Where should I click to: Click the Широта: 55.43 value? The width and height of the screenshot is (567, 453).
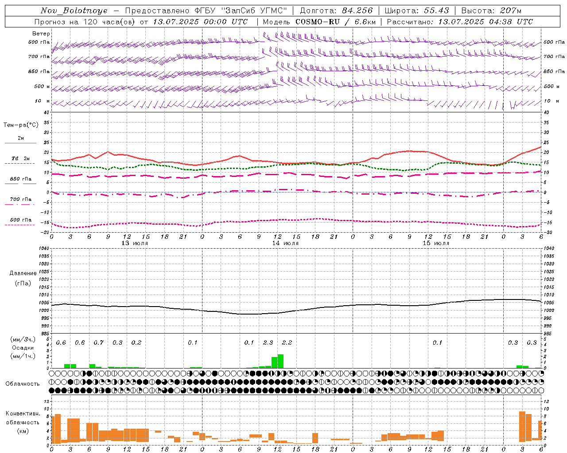coord(417,11)
